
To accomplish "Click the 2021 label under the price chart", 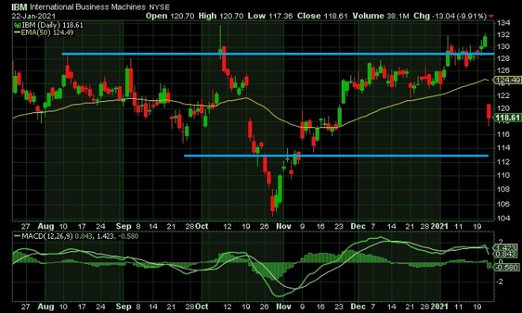I will pos(440,227).
